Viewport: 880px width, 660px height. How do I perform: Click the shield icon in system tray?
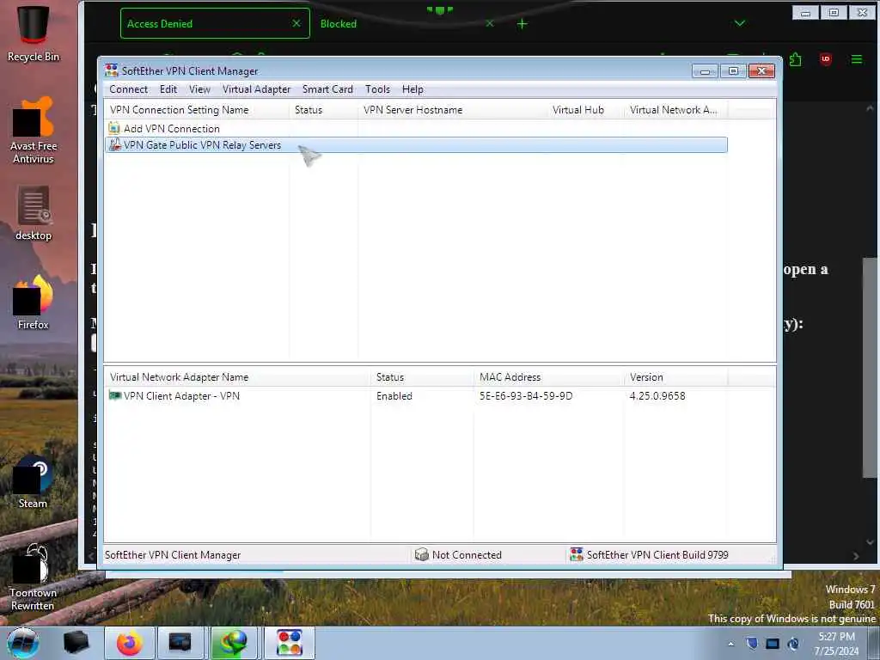(752, 643)
